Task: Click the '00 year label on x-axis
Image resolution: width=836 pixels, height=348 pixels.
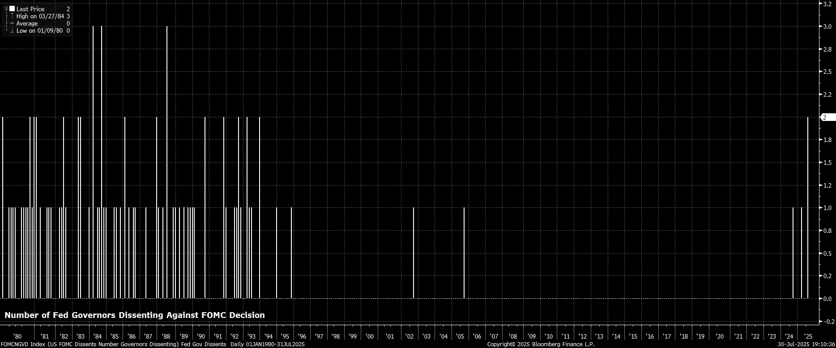Action: [x=370, y=336]
